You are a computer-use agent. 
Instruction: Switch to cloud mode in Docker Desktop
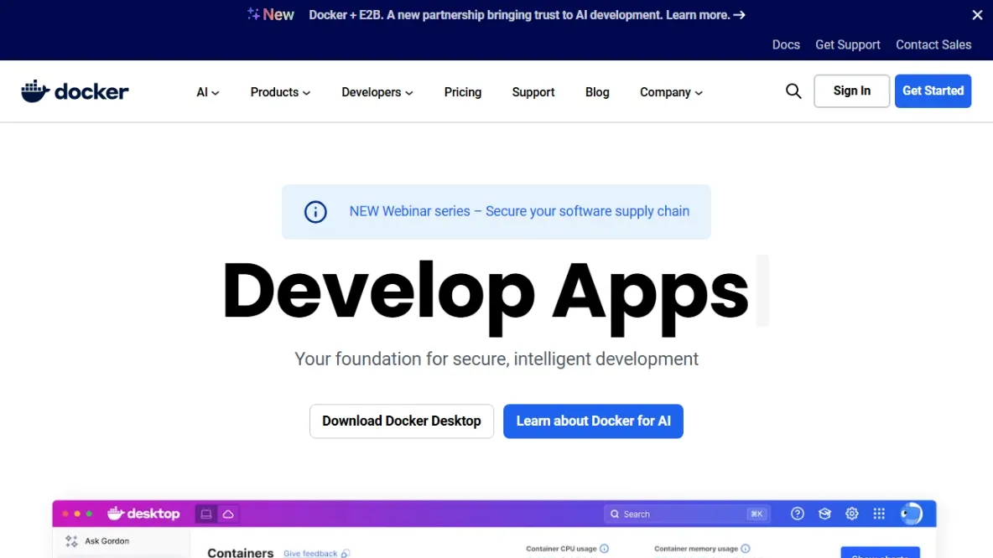(x=227, y=513)
